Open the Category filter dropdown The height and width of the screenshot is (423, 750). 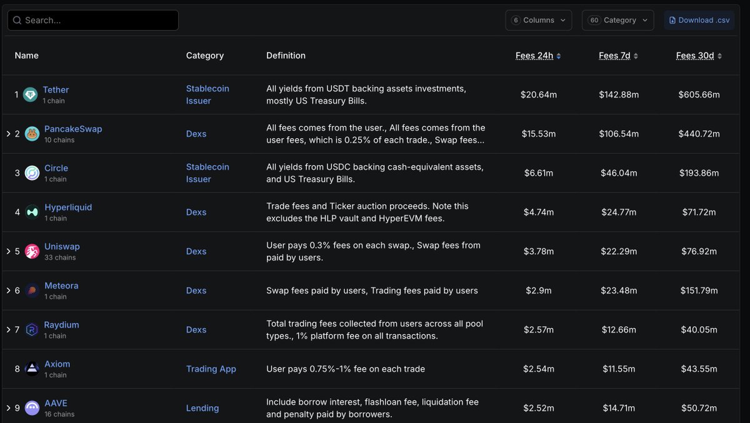618,20
